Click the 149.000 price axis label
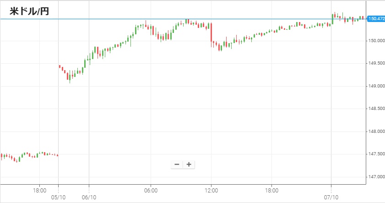This screenshot has height=203, width=385. 375,86
